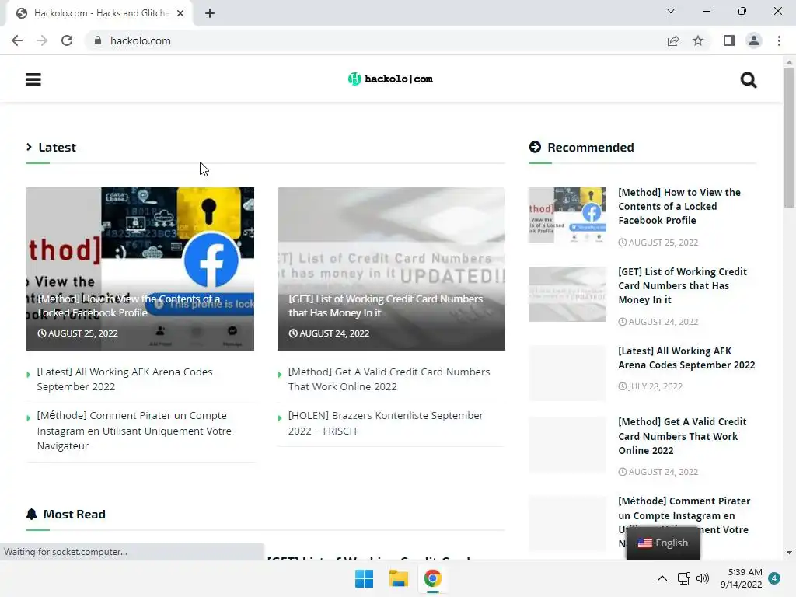Open Chrome profile avatar

754,40
